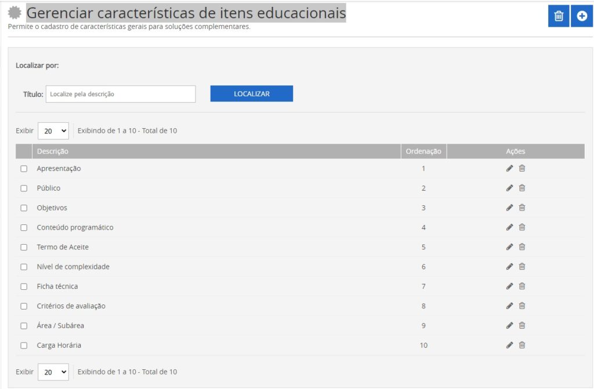594x389 pixels.
Task: Edit the Objetivos row with pencil icon
Action: [x=509, y=208]
